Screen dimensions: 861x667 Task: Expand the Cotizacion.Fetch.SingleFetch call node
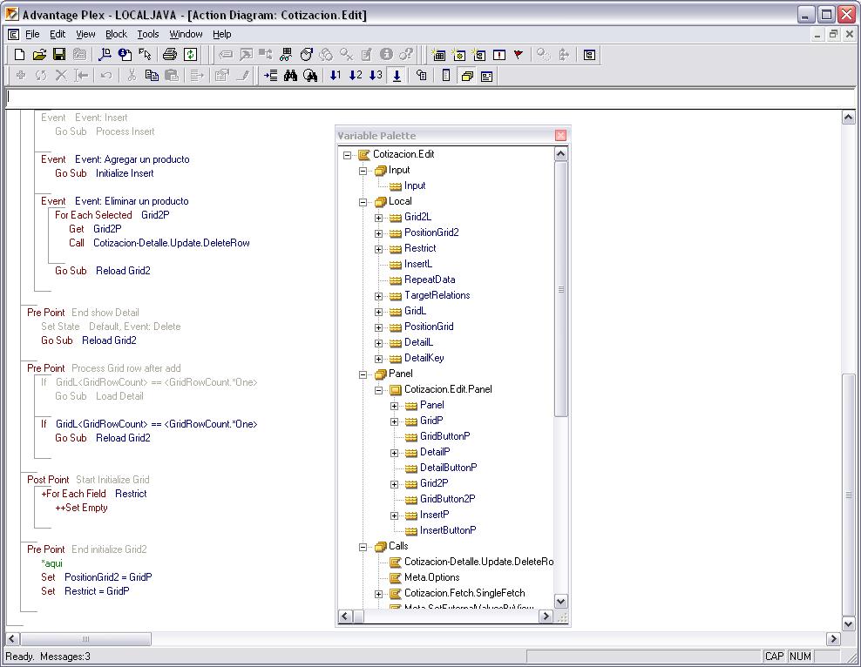(x=378, y=594)
